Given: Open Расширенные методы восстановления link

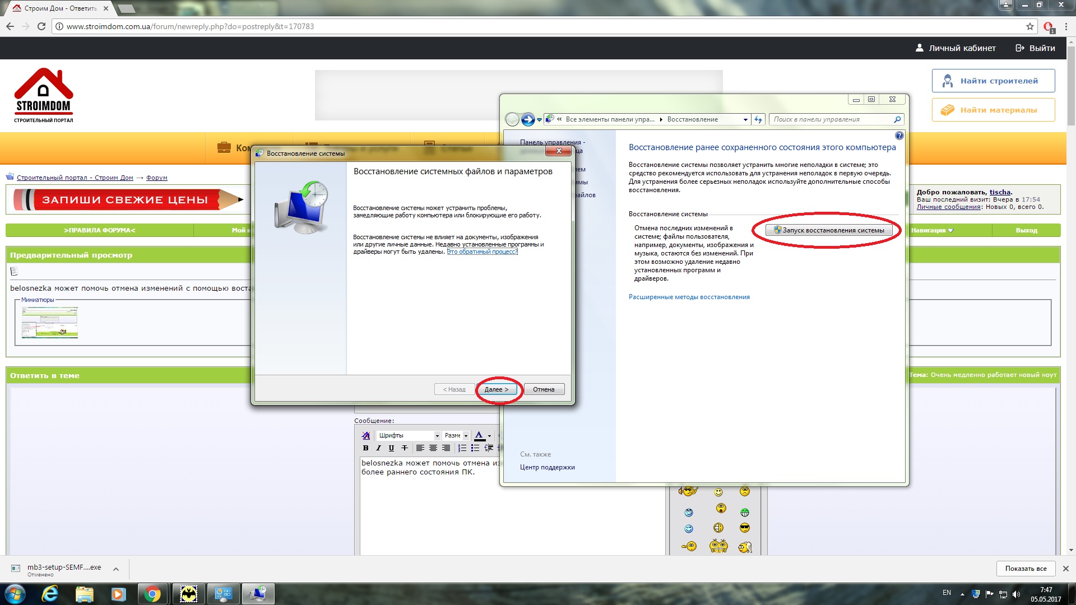Looking at the screenshot, I should (689, 297).
